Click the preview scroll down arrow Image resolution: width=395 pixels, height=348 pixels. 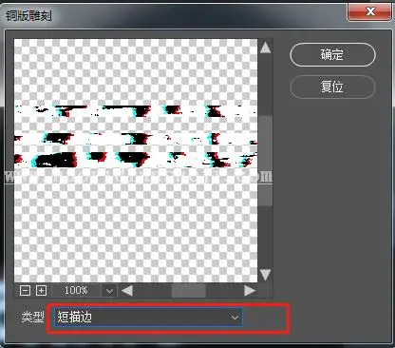(265, 275)
